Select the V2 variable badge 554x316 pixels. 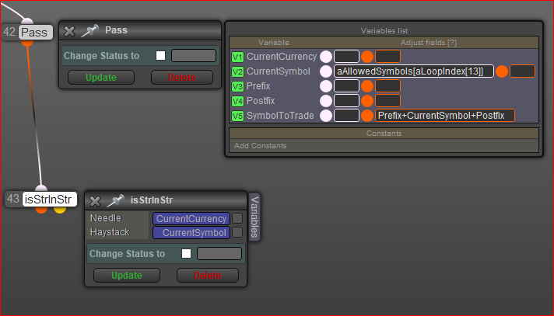[x=238, y=71]
